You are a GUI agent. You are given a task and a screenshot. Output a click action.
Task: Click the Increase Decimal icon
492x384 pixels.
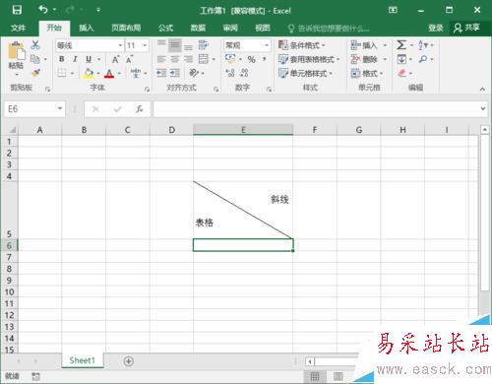230,73
